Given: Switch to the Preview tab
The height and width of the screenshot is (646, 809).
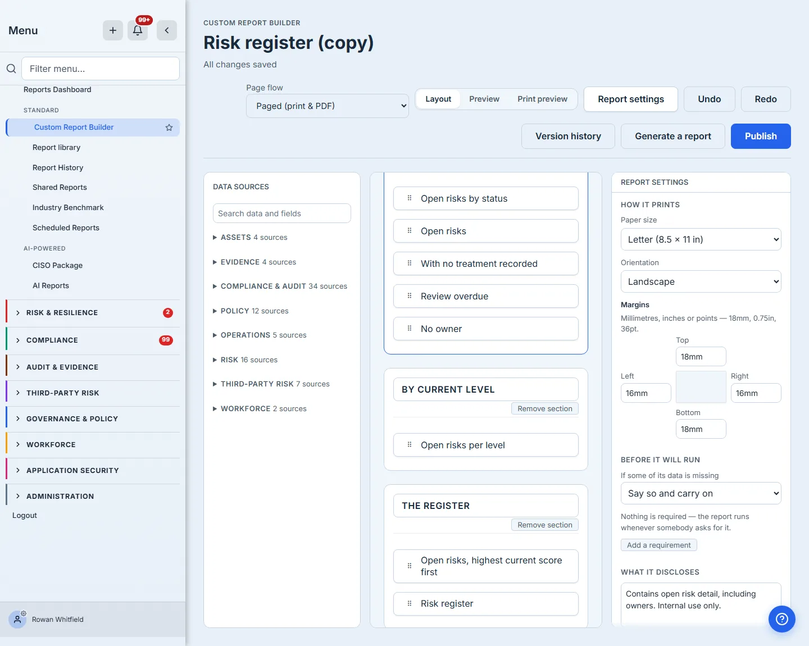Looking at the screenshot, I should pos(484,99).
